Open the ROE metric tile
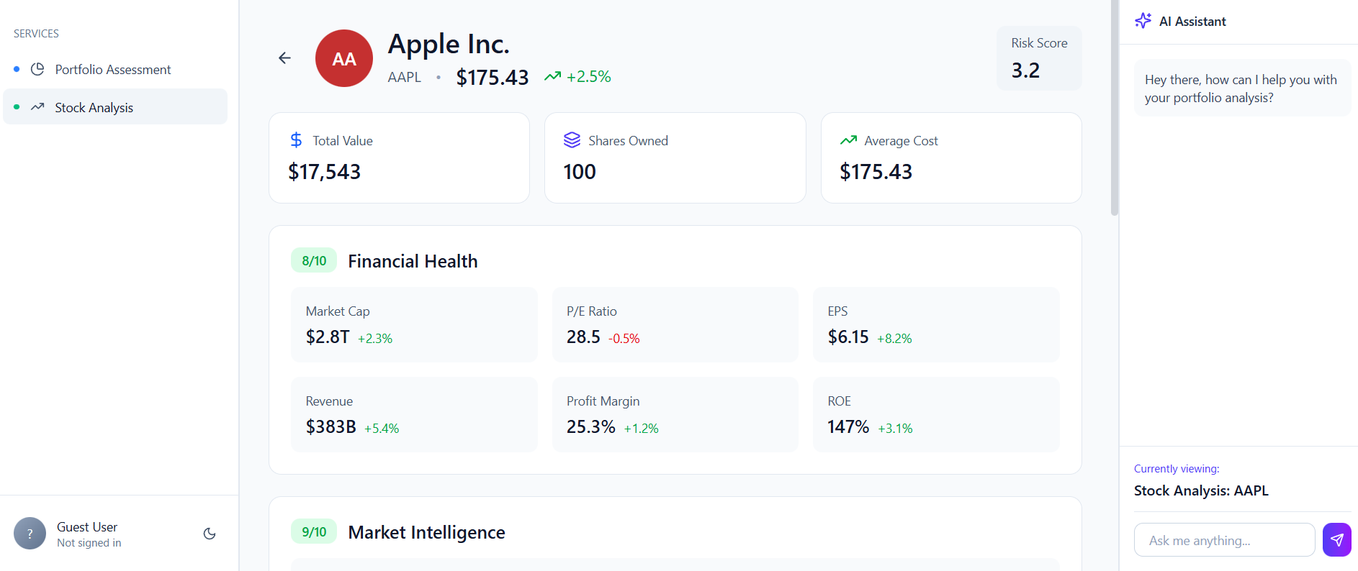The width and height of the screenshot is (1358, 571). coord(935,414)
